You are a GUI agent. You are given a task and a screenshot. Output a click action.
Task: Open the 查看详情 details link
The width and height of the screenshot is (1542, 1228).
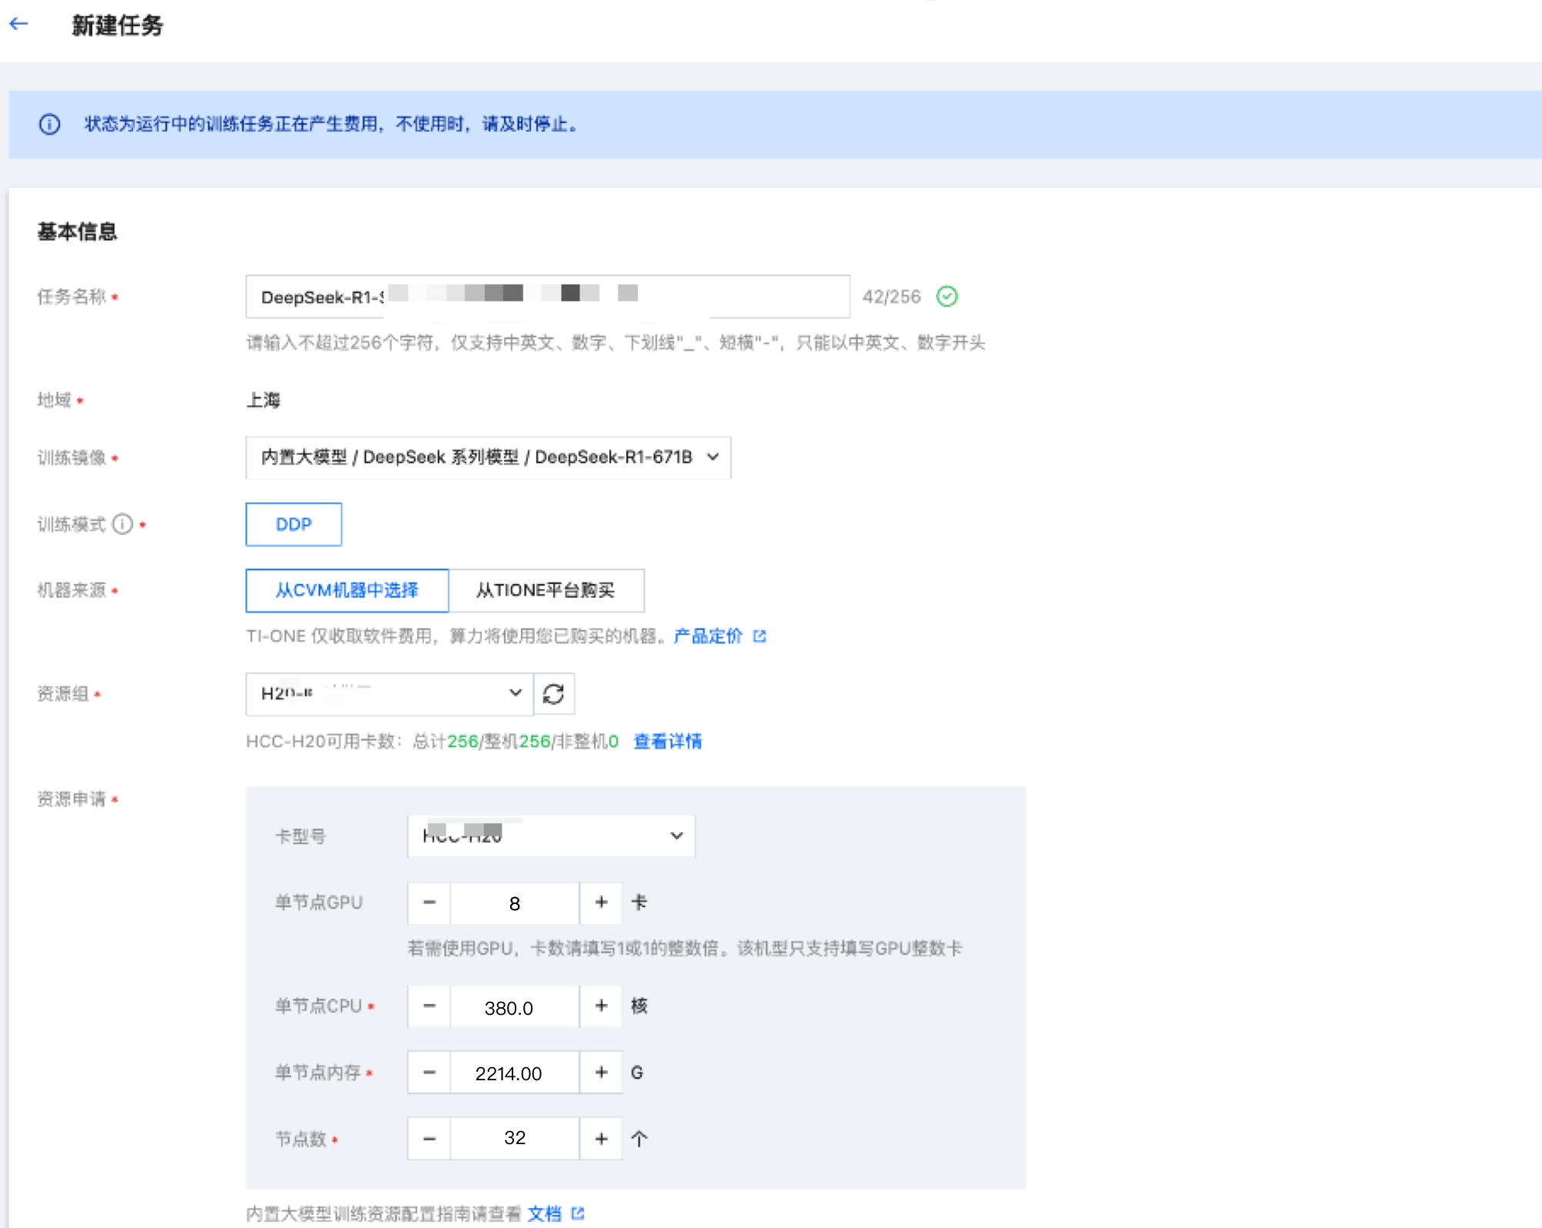pos(667,741)
